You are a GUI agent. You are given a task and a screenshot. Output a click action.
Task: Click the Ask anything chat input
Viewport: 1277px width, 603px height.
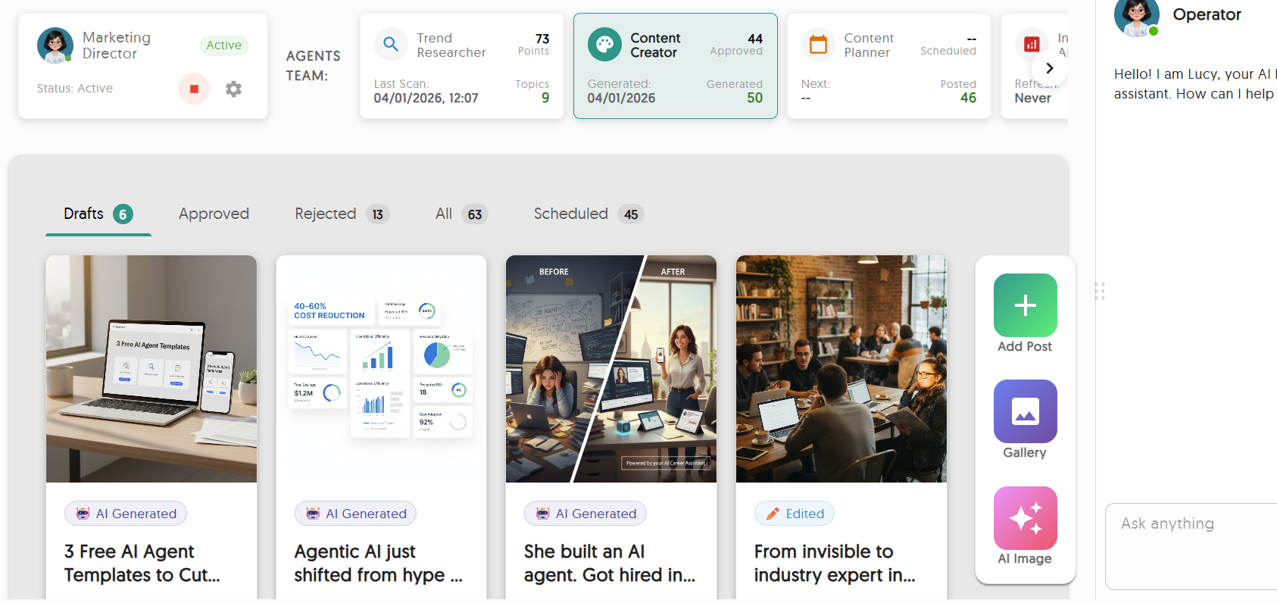pos(1189,545)
